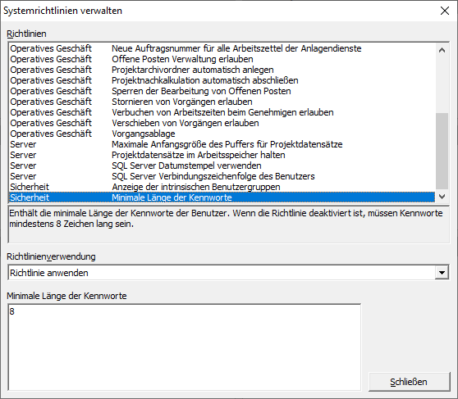Select policy Stornieren von Vorgängen erlauben
The image size is (458, 399).
(222, 102)
